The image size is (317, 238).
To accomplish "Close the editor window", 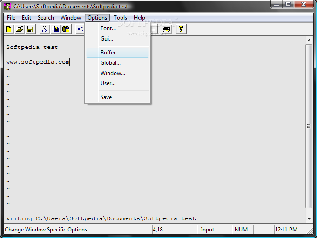I will (x=304, y=4).
